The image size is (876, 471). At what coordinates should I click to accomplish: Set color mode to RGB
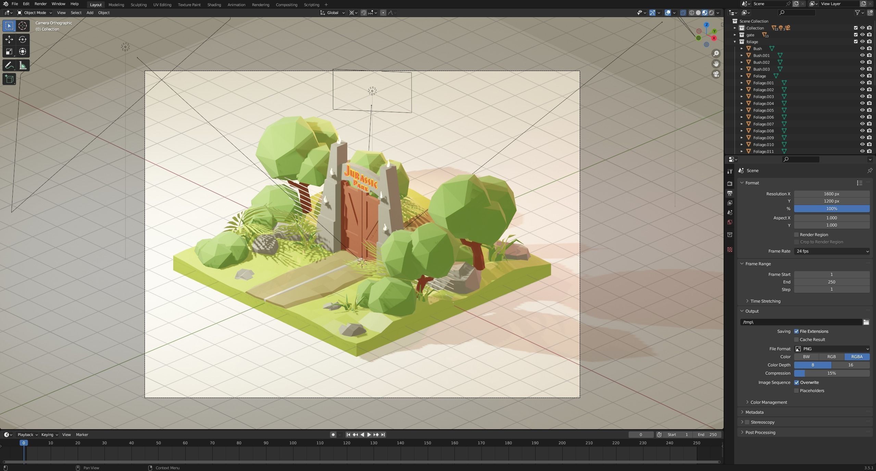pyautogui.click(x=831, y=357)
